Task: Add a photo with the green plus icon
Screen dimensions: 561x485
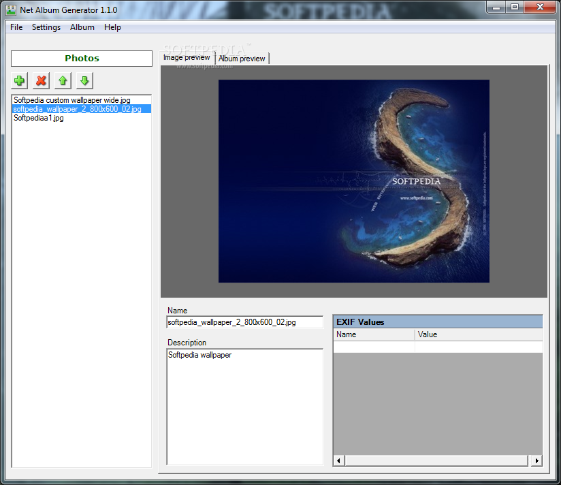Action: (x=19, y=80)
